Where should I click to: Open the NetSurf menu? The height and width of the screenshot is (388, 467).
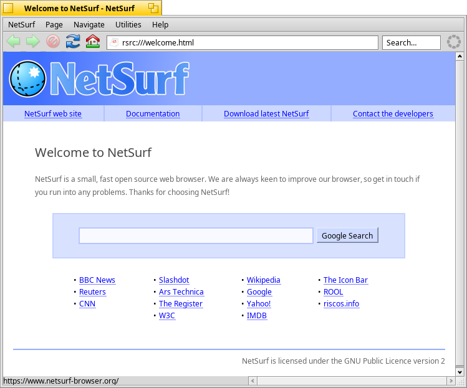coord(21,24)
